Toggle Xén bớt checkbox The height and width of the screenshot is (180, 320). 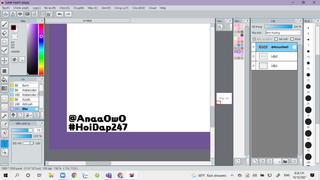click(276, 39)
